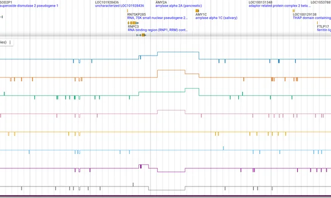Image resolution: width=331 pixels, height=198 pixels.
Task: Select the RNPC3 gene name
Action: point(133,26)
